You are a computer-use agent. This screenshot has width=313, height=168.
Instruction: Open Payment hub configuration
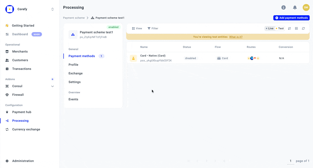[22, 112]
